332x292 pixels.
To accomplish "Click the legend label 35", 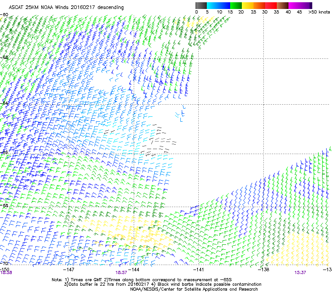I will [276, 12].
